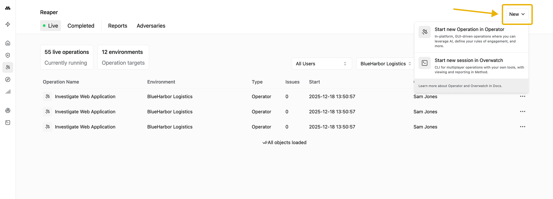
Task: Click the lightning bolt sidebar icon
Action: click(8, 24)
